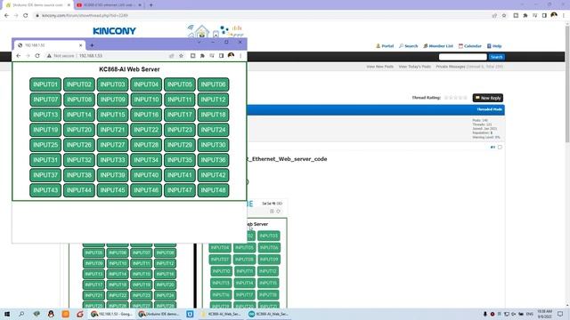Open the Member List link
The image size is (570, 320).
pos(438,46)
